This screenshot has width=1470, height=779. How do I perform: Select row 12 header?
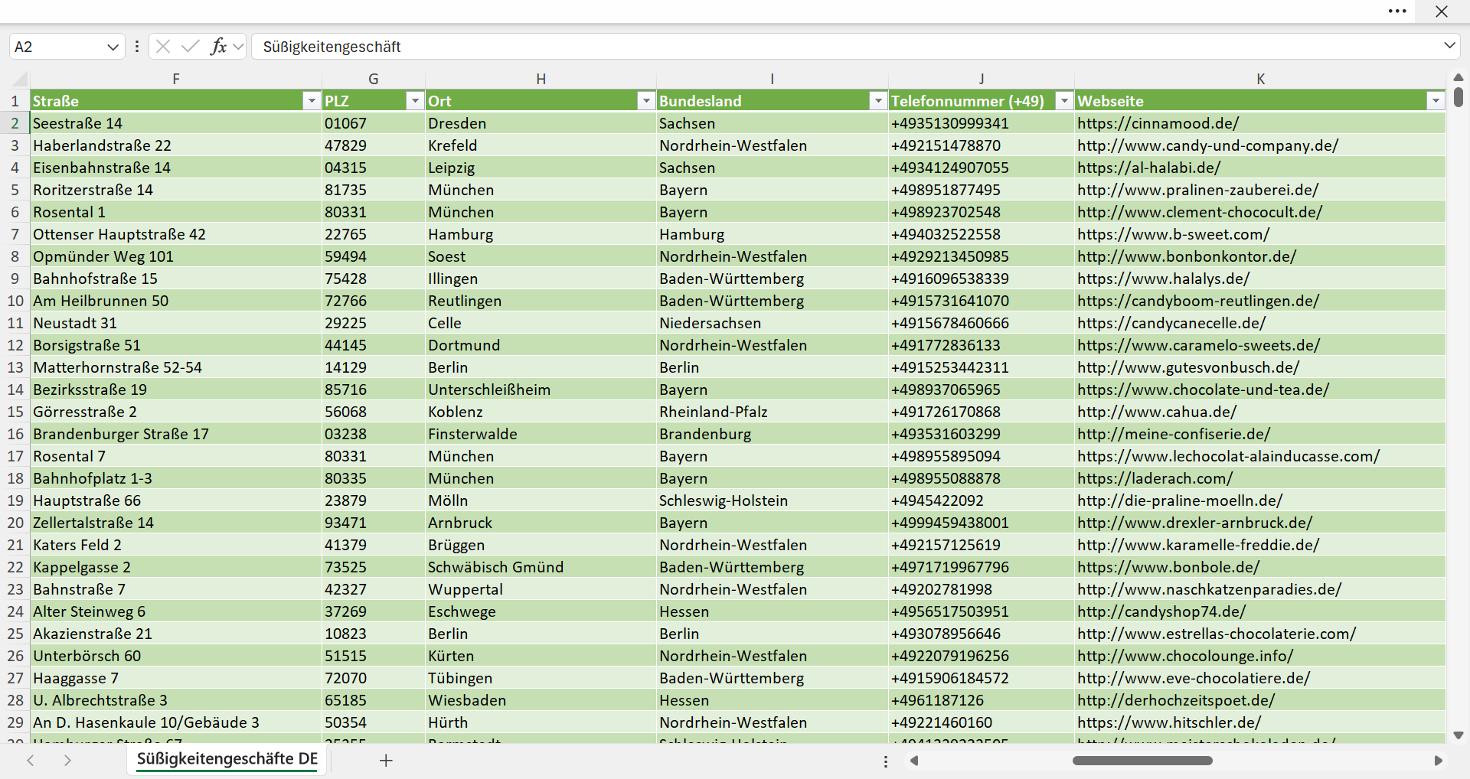pos(15,345)
